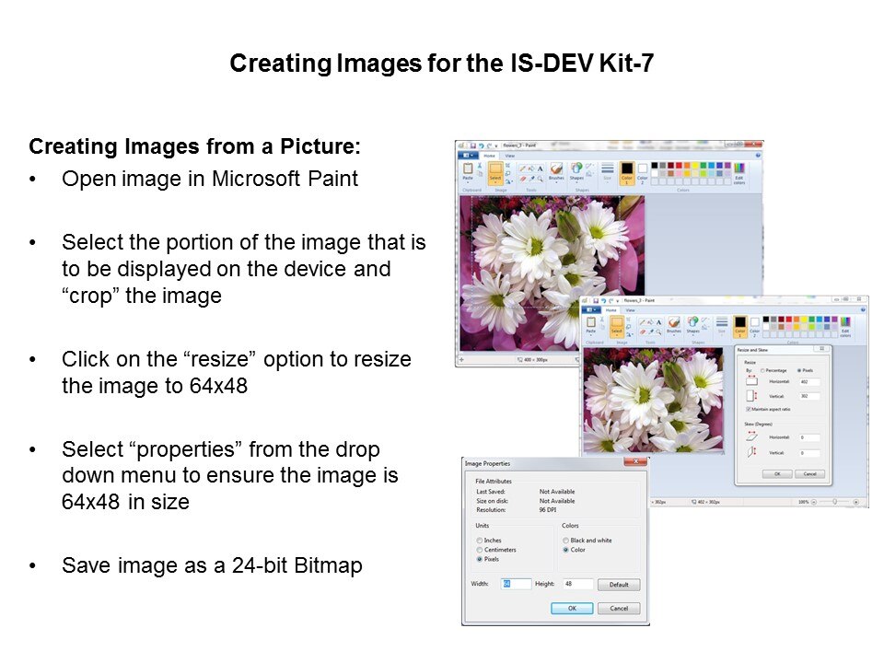The width and height of the screenshot is (884, 663).
Task: Click Cancel in the Resize and Skew dialog
Action: click(x=809, y=473)
